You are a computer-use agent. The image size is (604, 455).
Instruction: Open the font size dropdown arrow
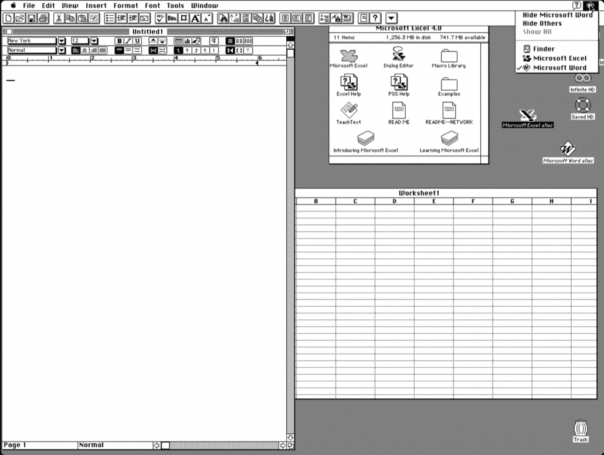pos(94,41)
